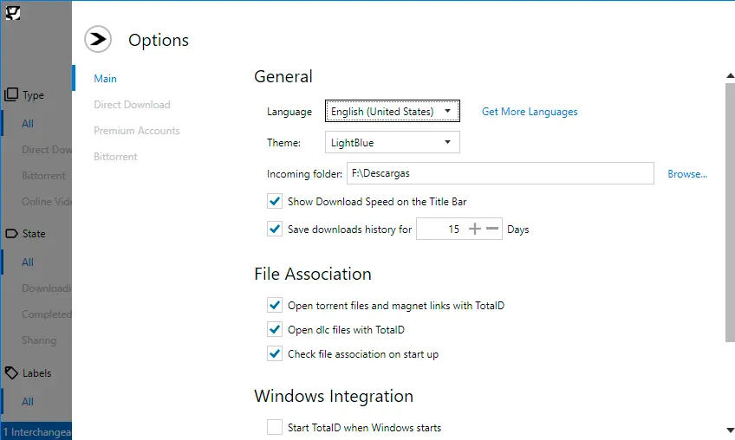735x440 pixels.
Task: Click the back arrow next to Options
Action: coord(98,39)
